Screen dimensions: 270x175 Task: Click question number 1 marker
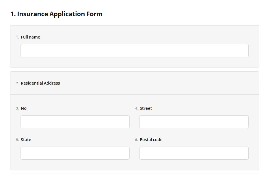[17, 37]
